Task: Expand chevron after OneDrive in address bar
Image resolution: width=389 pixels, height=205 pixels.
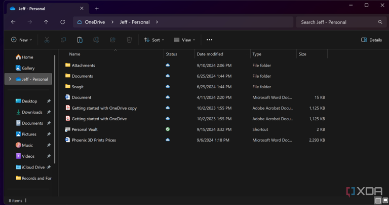Action: tap(112, 22)
